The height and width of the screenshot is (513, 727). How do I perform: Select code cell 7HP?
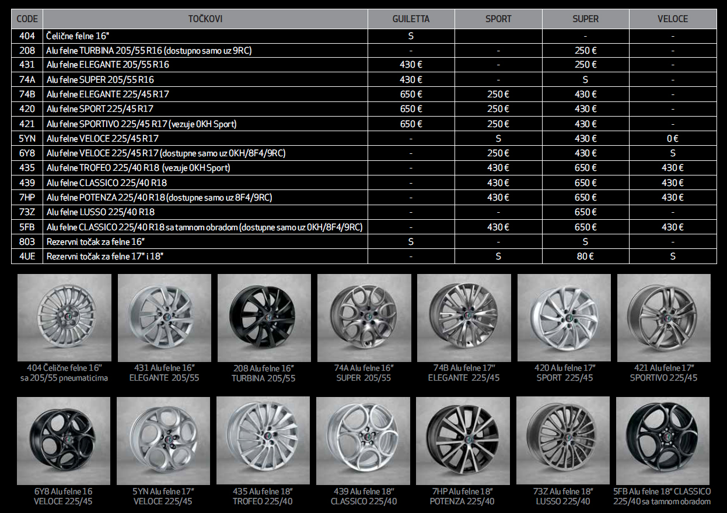tap(27, 197)
